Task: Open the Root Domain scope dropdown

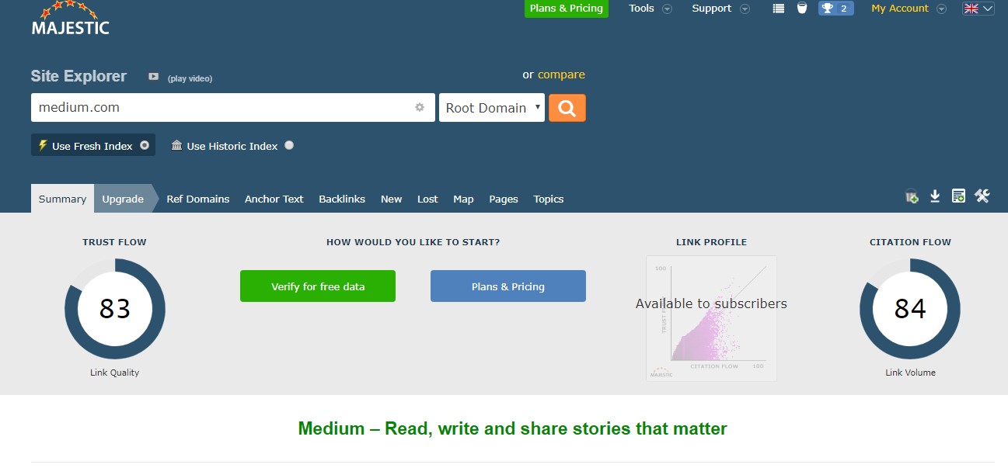Action: (x=492, y=108)
